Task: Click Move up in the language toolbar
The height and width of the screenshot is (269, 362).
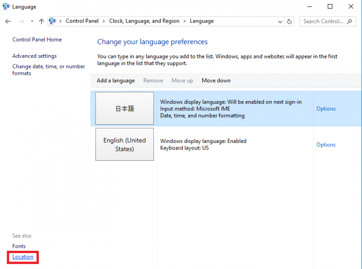Action: 182,80
